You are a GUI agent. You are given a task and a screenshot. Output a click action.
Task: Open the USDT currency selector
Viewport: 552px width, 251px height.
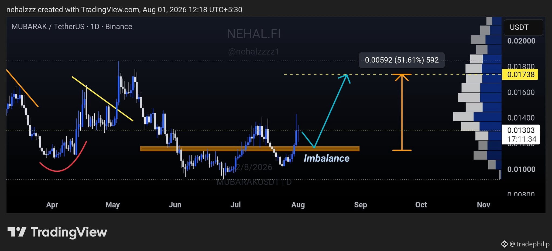click(x=523, y=27)
